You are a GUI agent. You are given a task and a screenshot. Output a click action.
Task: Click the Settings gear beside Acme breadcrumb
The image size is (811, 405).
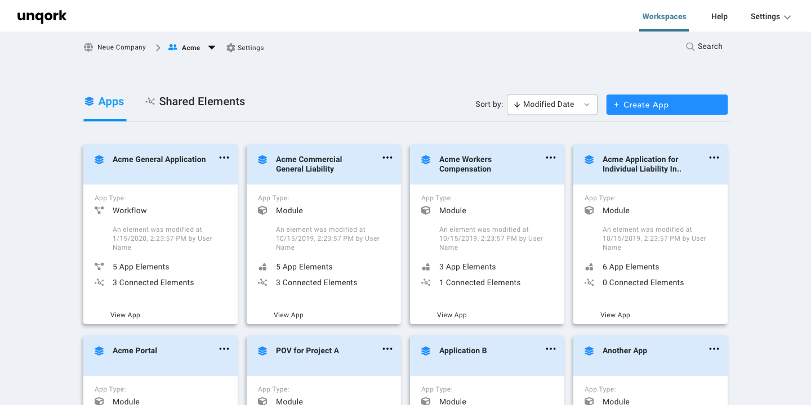231,48
